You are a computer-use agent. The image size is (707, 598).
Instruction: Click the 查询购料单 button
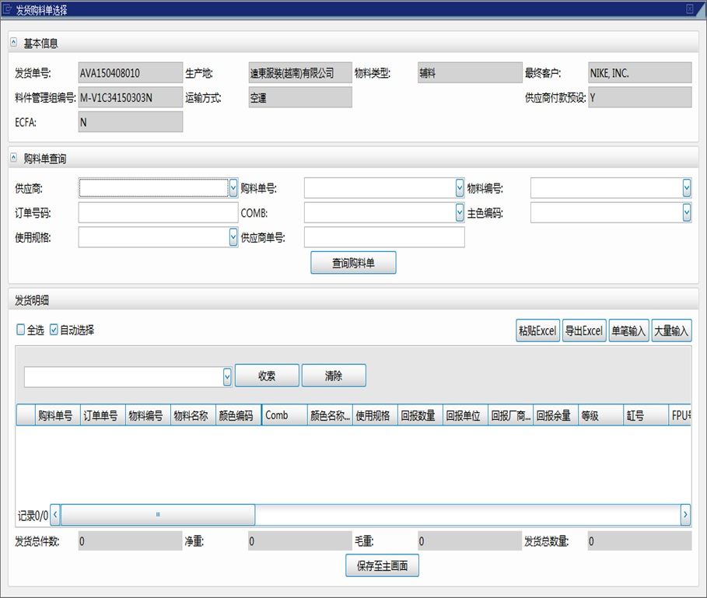[353, 263]
